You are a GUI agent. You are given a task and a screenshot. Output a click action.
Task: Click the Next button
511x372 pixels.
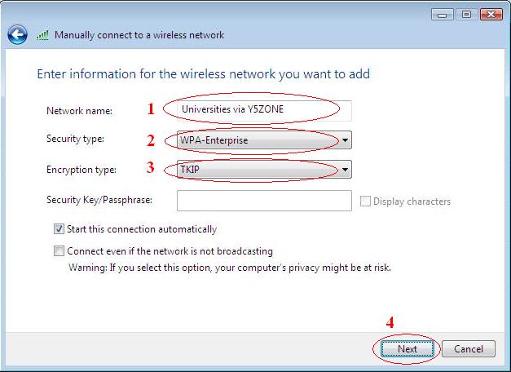click(407, 349)
